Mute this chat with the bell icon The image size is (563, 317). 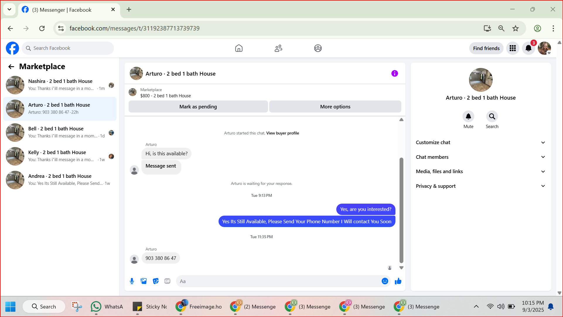pos(468,116)
